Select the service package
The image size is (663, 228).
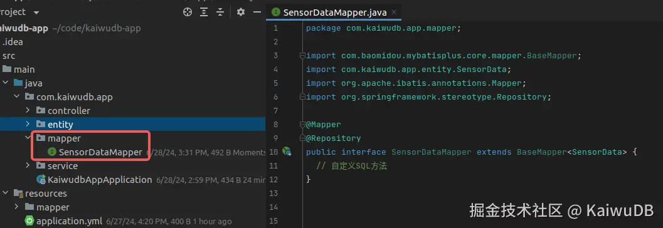click(x=63, y=166)
